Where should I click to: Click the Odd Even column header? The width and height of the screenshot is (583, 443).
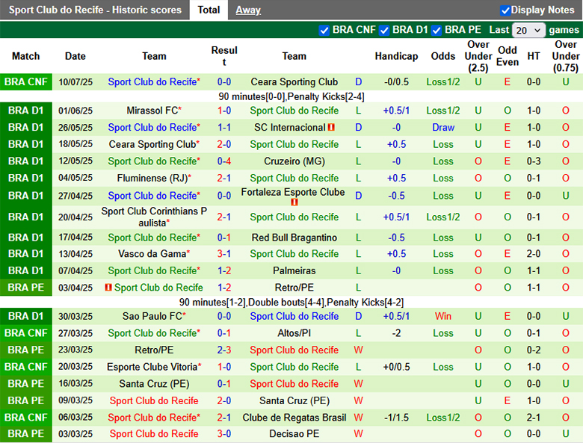[x=508, y=56]
